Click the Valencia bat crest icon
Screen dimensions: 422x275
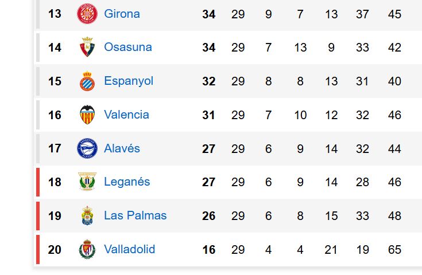87,115
